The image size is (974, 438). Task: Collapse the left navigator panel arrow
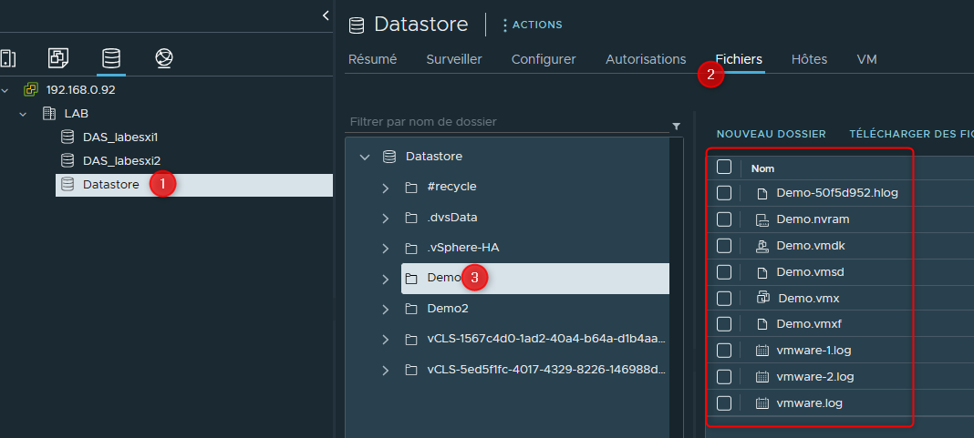[x=326, y=15]
